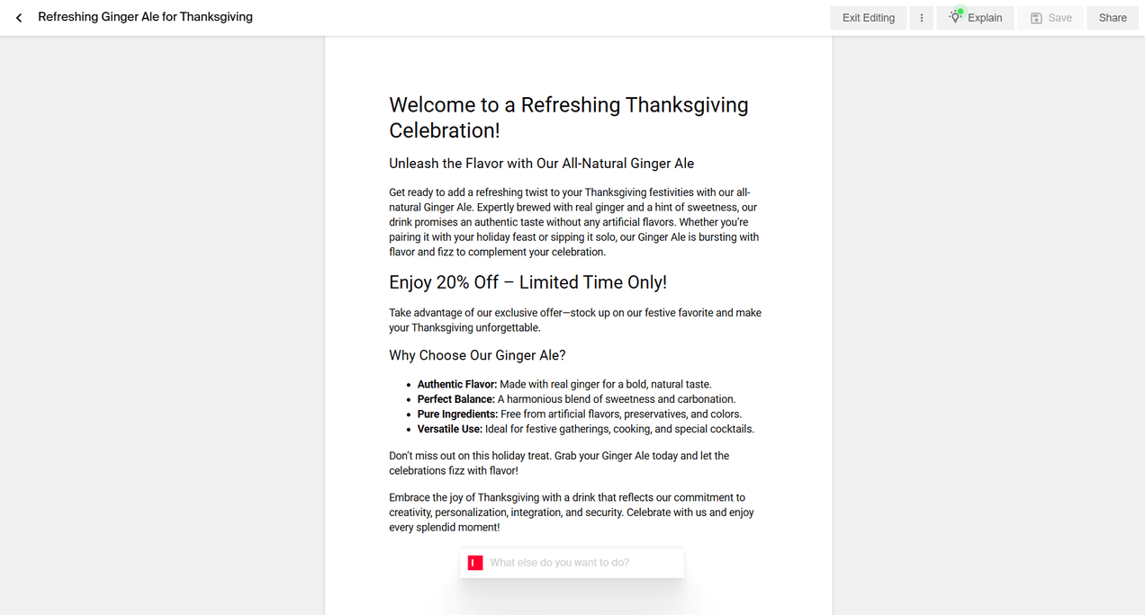Image resolution: width=1145 pixels, height=615 pixels.
Task: Click the 'Enjoy 20% Off' heading
Action: tap(527, 281)
